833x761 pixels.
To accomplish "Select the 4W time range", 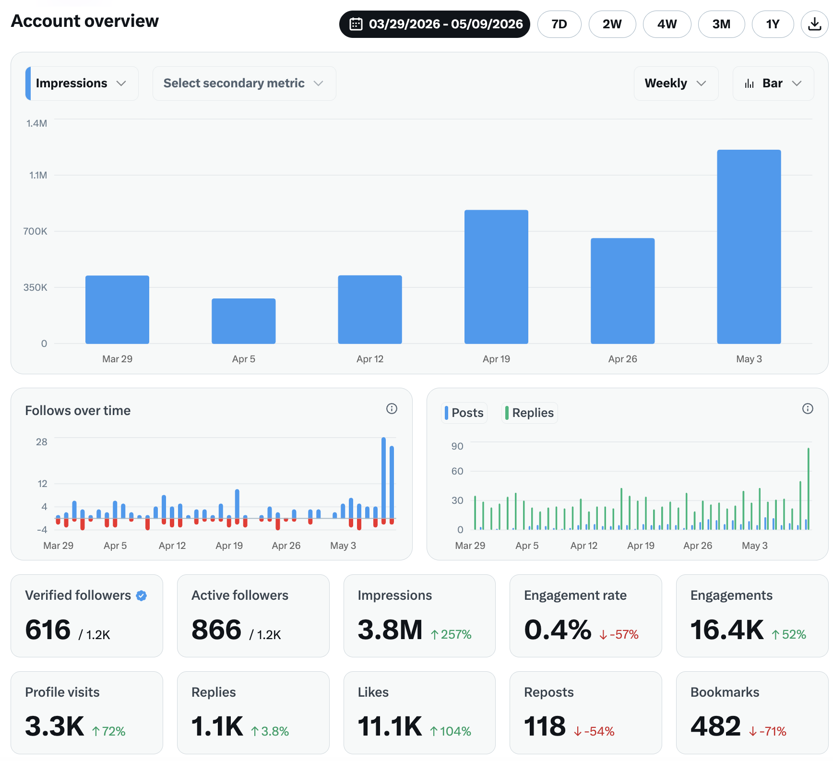I will pyautogui.click(x=667, y=24).
